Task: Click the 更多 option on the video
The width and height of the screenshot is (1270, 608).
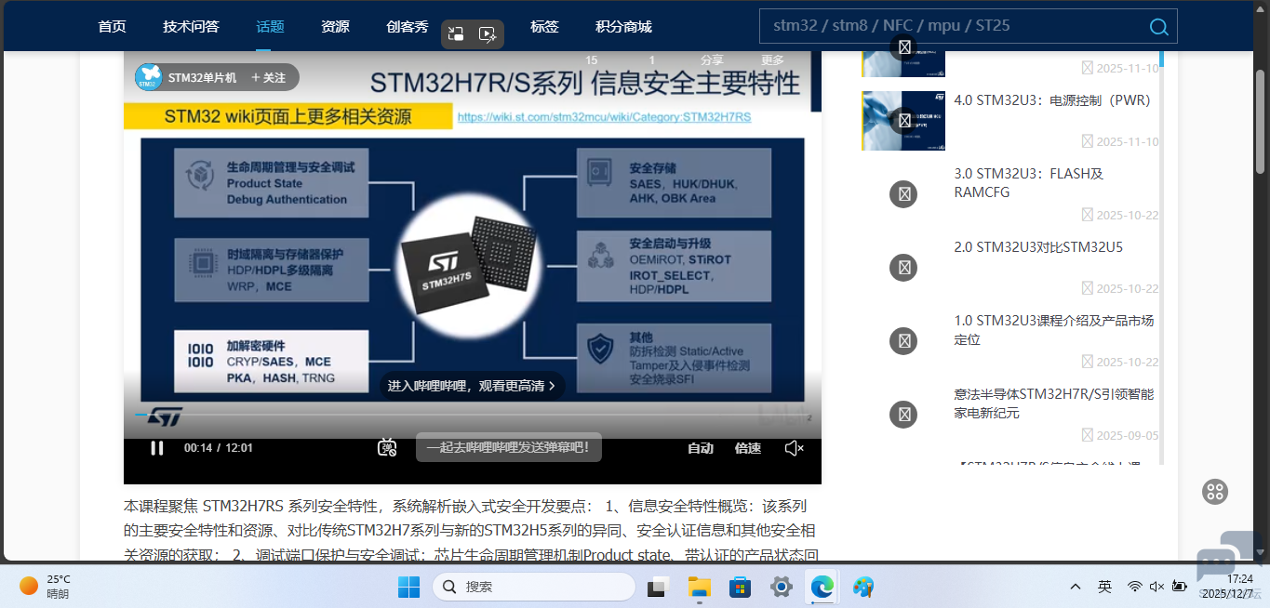Action: coord(773,59)
